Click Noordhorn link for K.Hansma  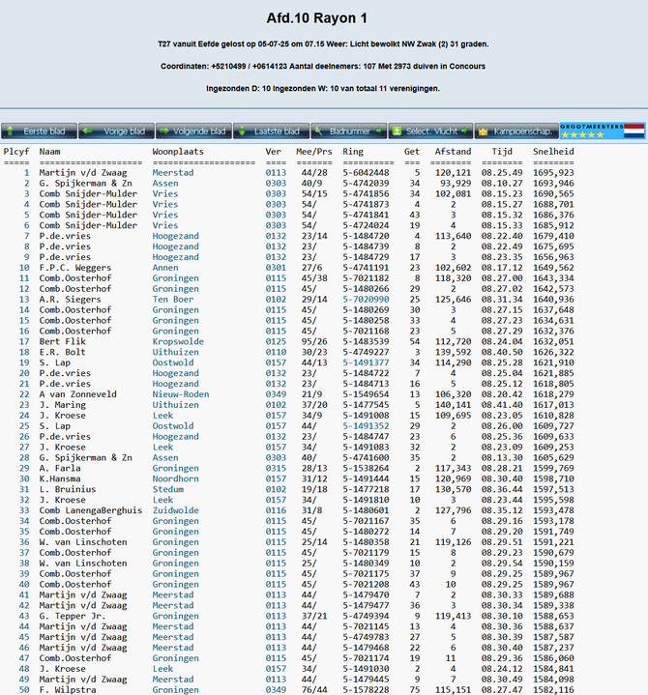point(176,479)
